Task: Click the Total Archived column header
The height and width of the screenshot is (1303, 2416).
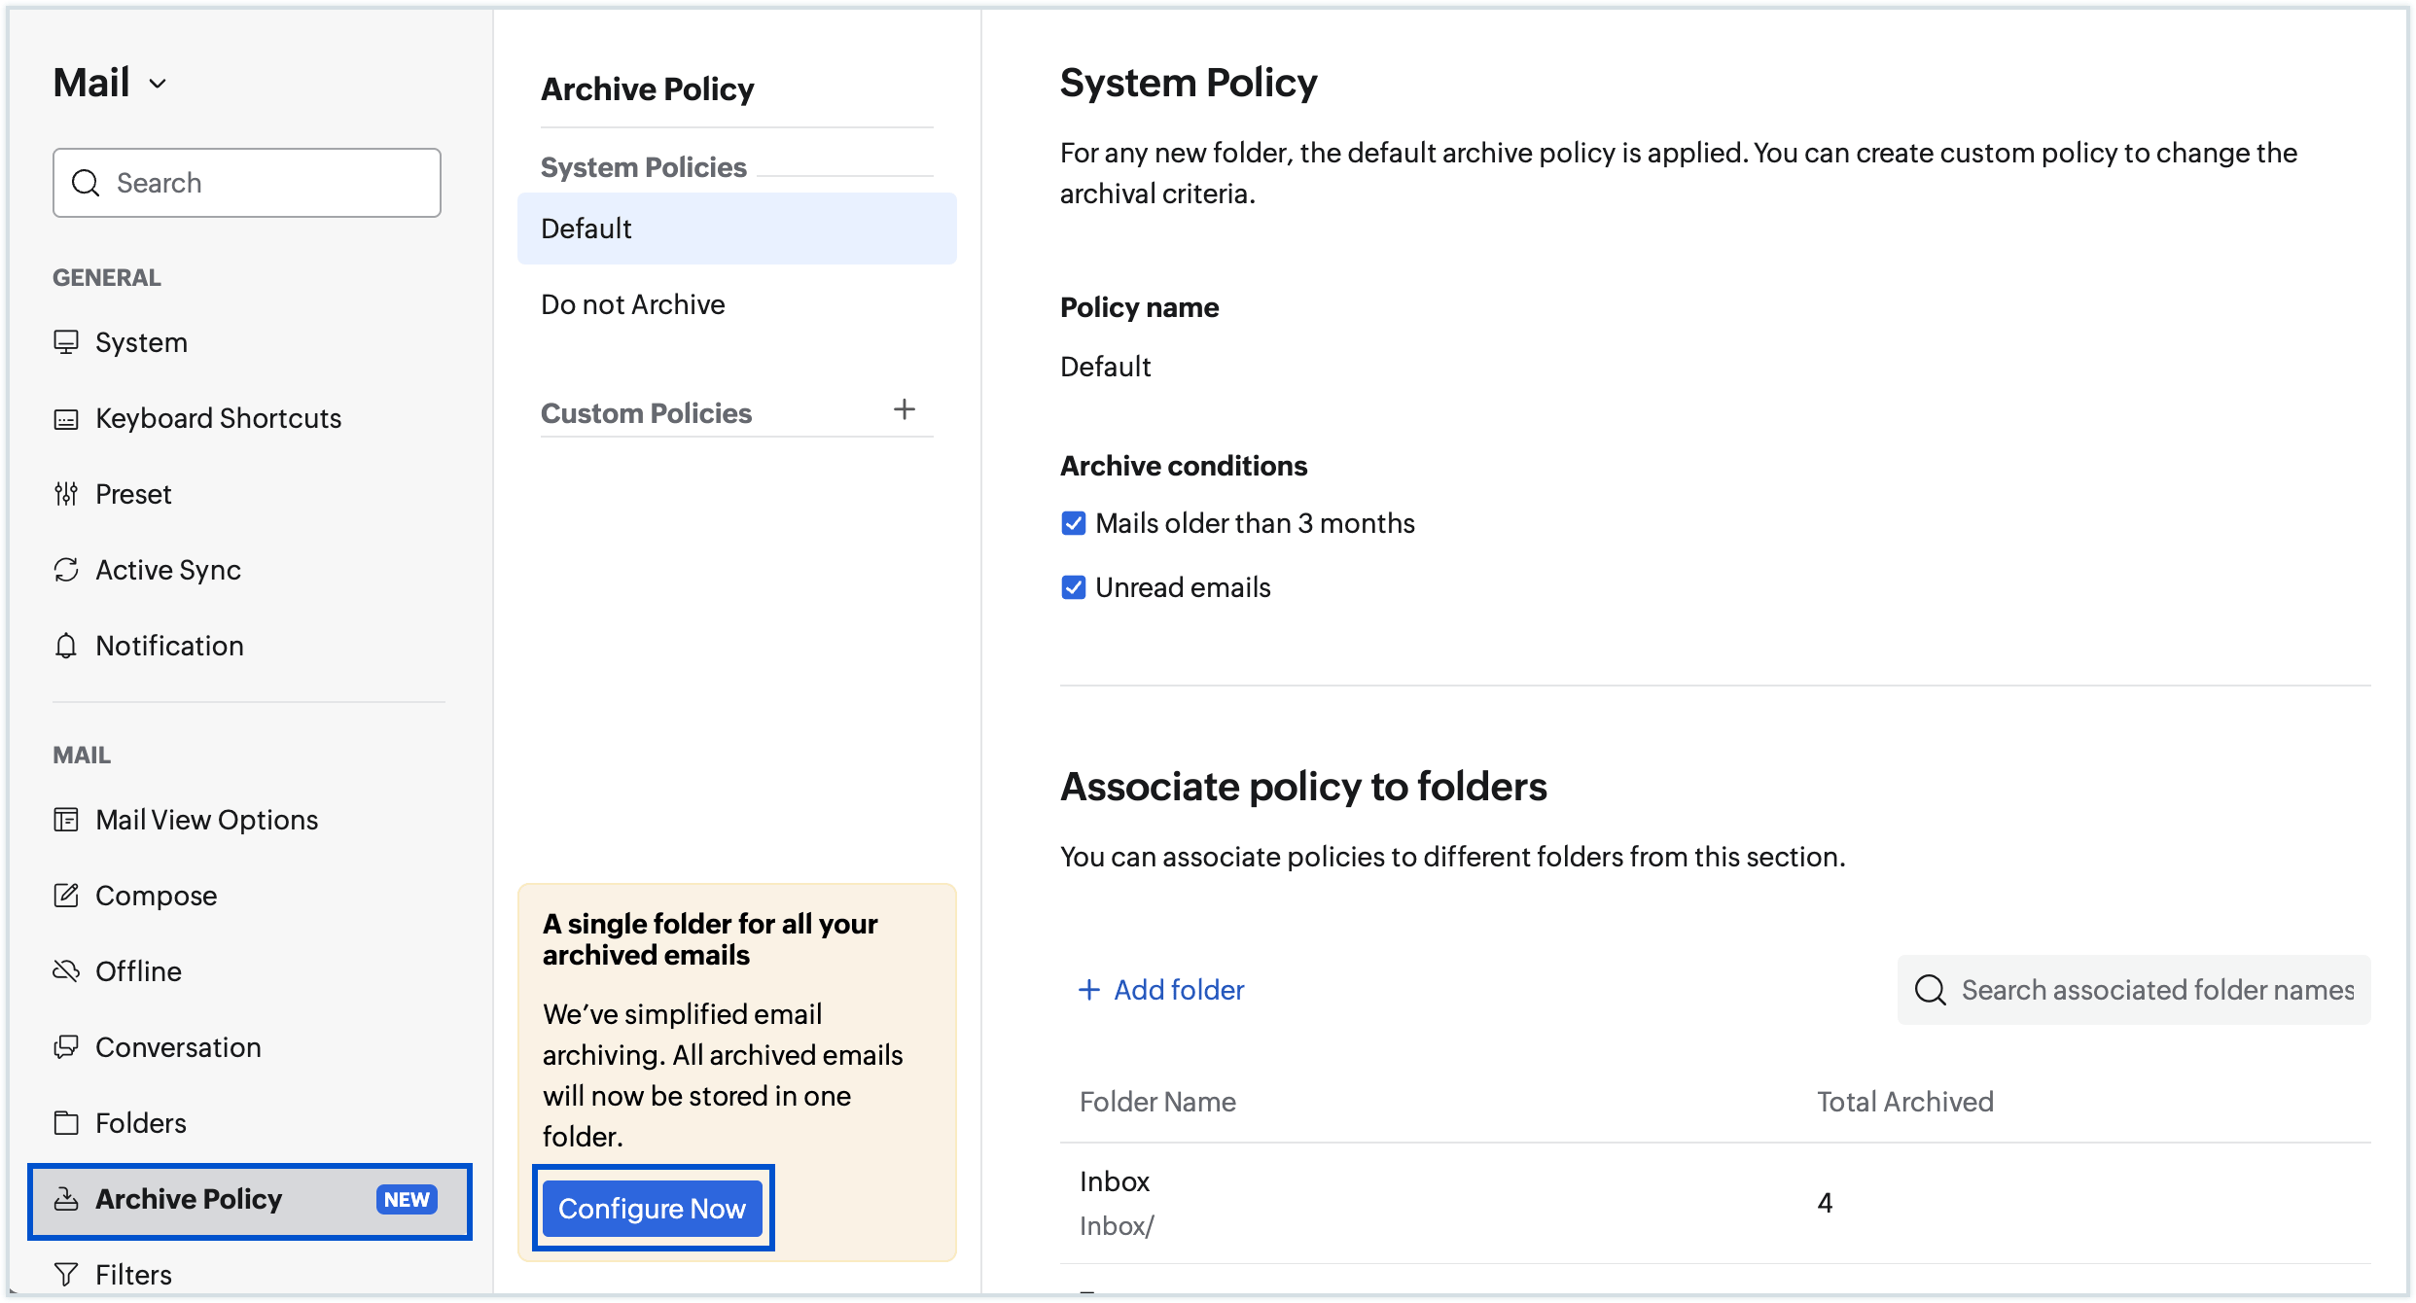Action: point(1905,1102)
